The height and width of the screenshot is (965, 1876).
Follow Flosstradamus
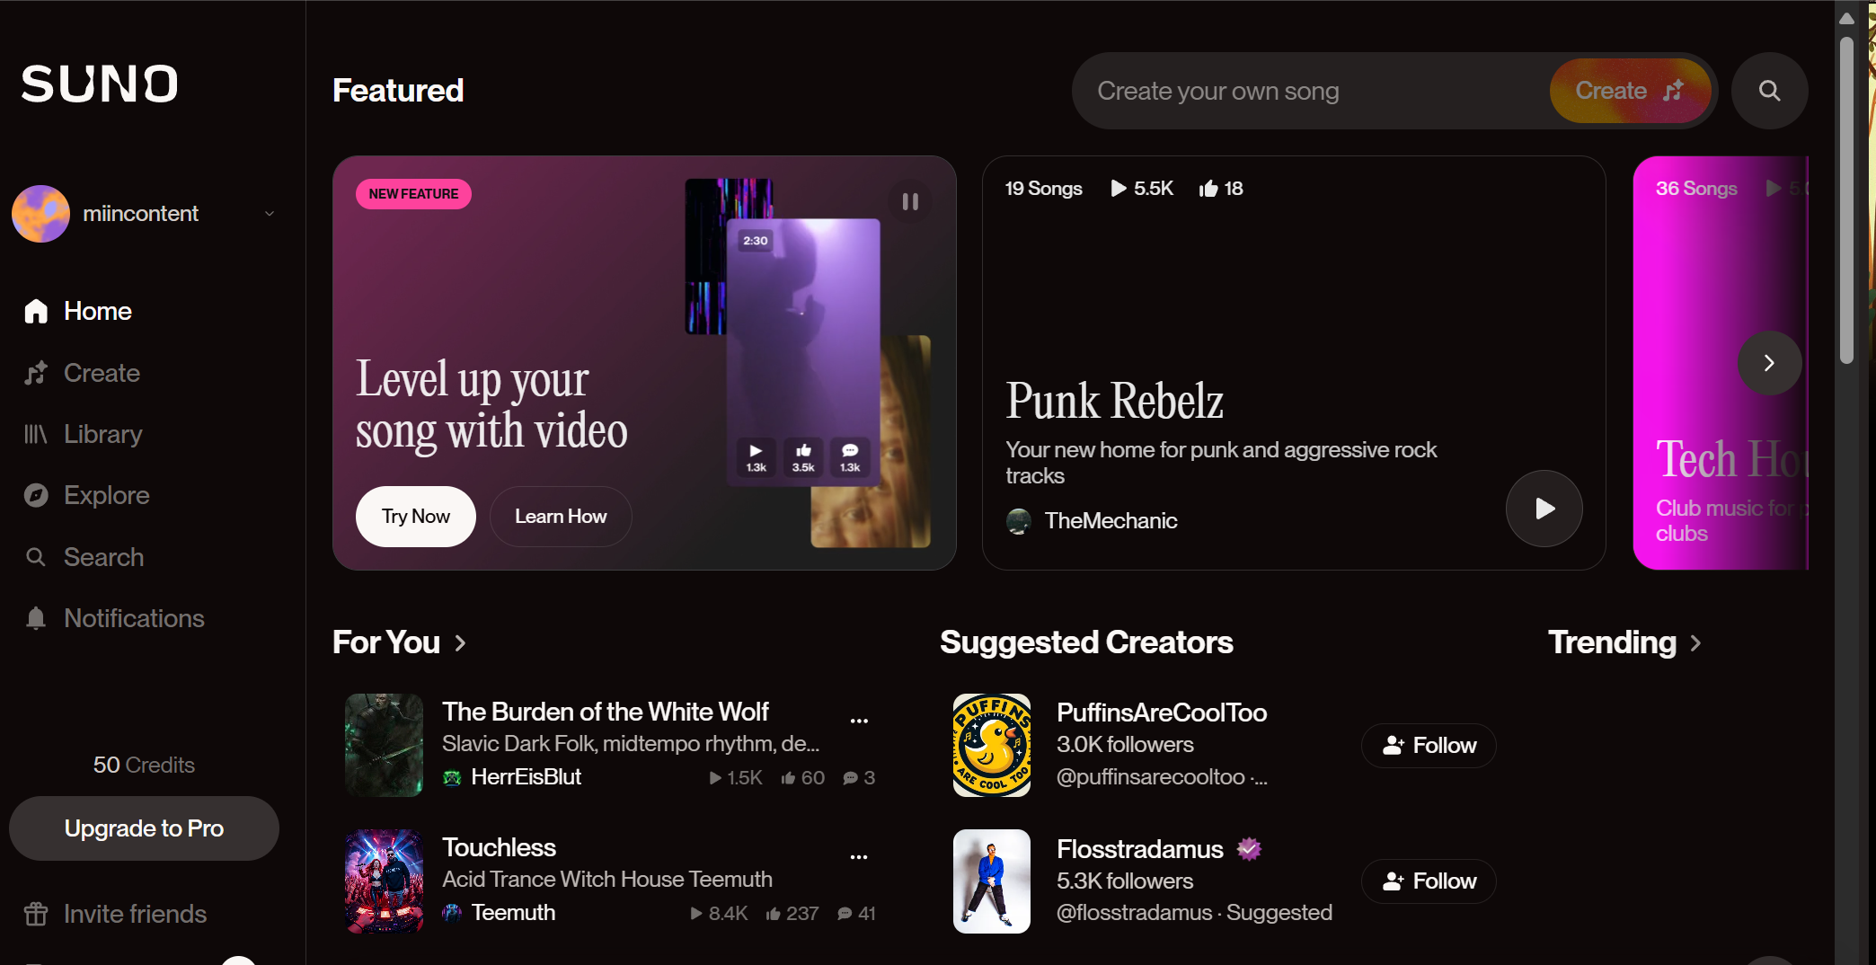tap(1429, 881)
